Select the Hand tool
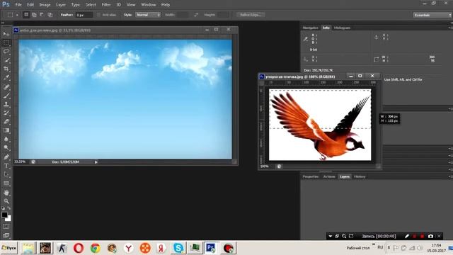The image size is (453, 255). (x=6, y=193)
